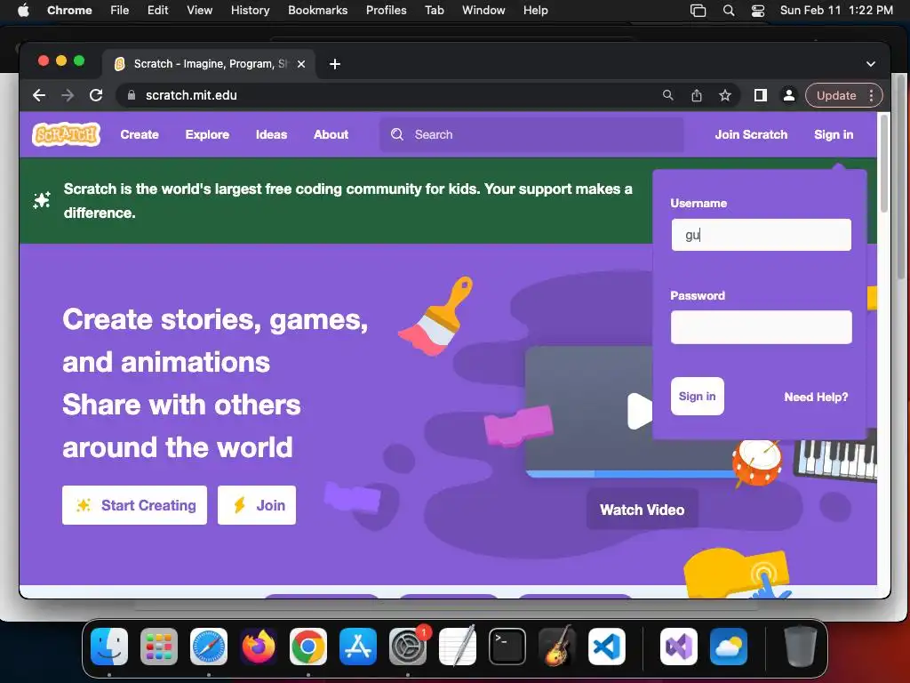Launch Firefox from the Dock
910x683 pixels.
click(259, 647)
